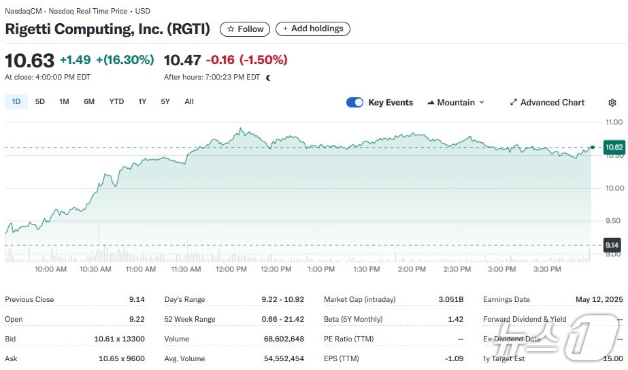Click the plus icon in Add holdings
Viewport: 628px width, 370px height.
pos(286,29)
